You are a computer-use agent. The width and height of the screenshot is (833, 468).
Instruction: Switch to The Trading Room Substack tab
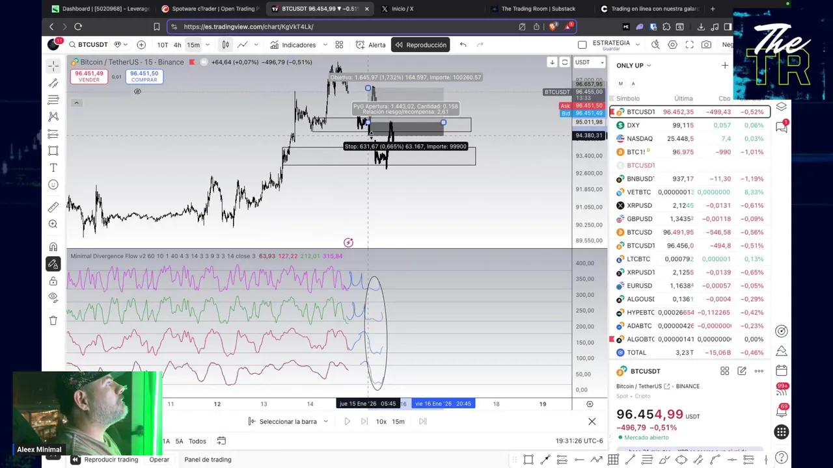[538, 8]
